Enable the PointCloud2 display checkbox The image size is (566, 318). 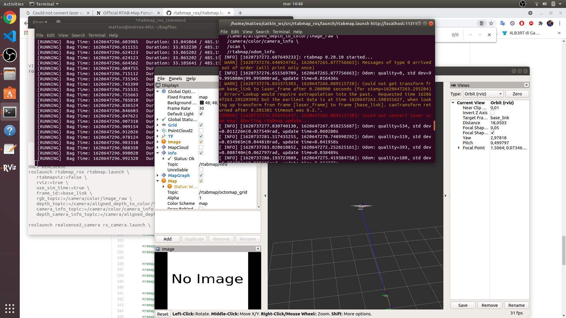[x=201, y=131]
